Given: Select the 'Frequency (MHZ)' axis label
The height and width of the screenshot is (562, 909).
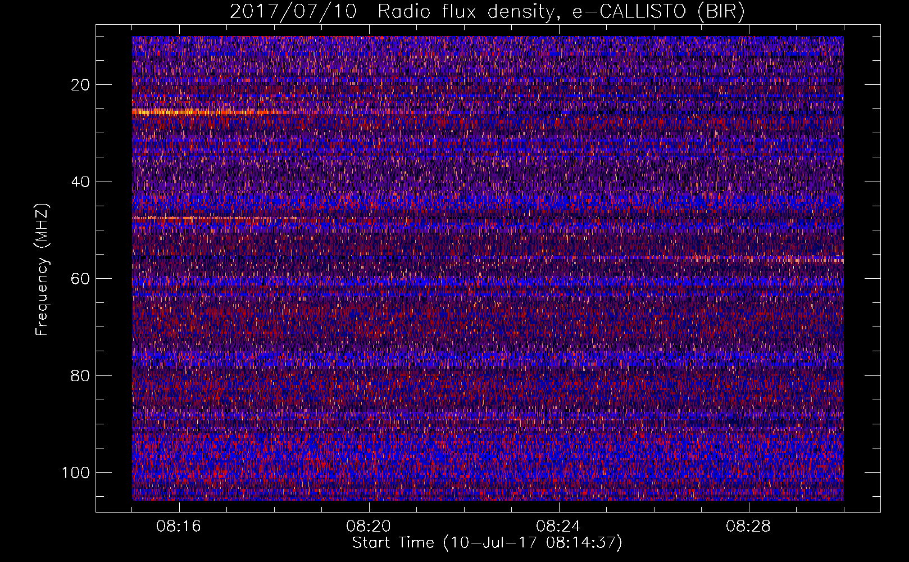Looking at the screenshot, I should [x=42, y=270].
